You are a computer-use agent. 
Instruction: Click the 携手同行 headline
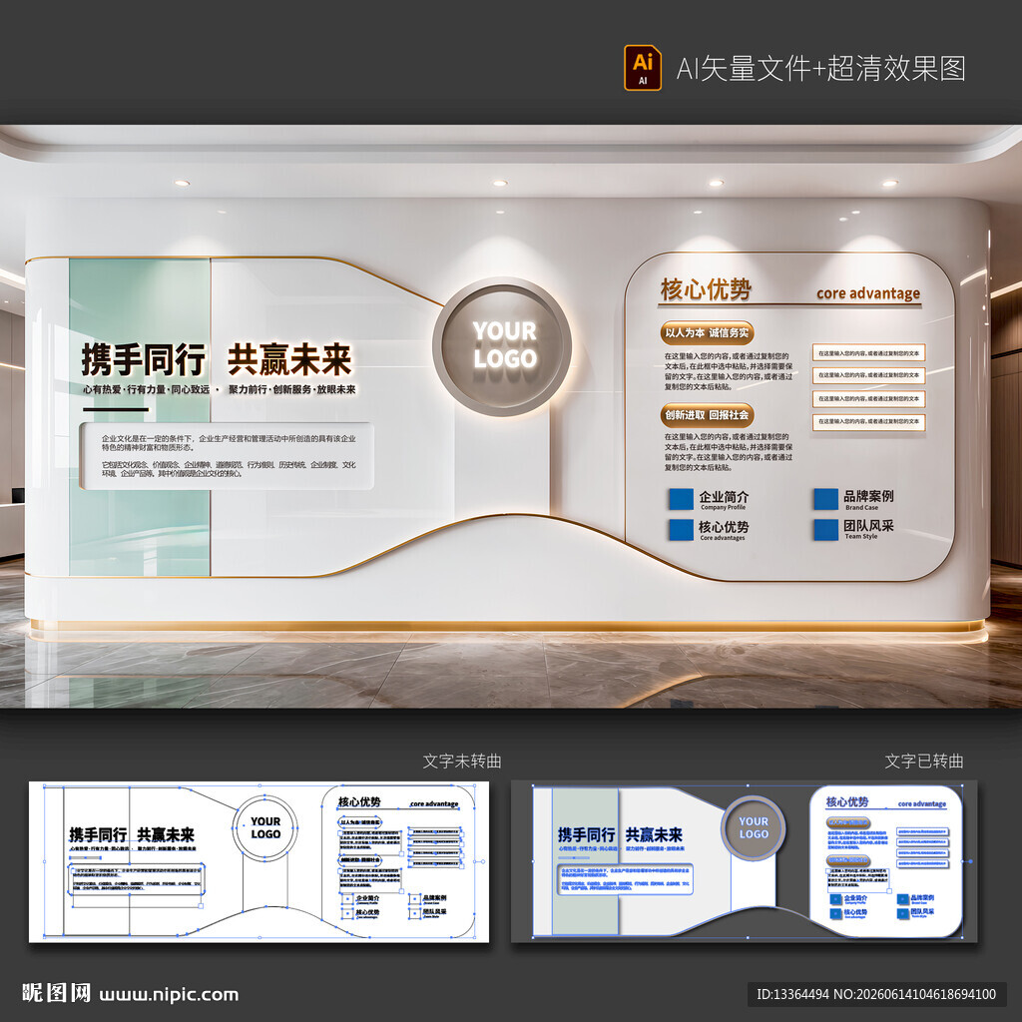pos(144,359)
